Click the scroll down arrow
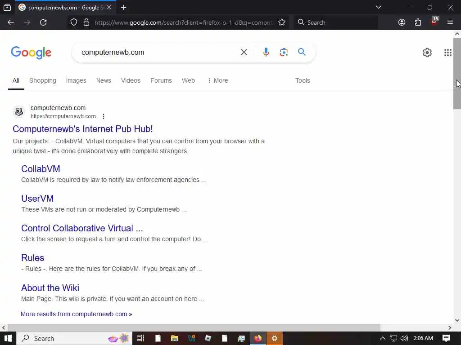 [x=457, y=320]
